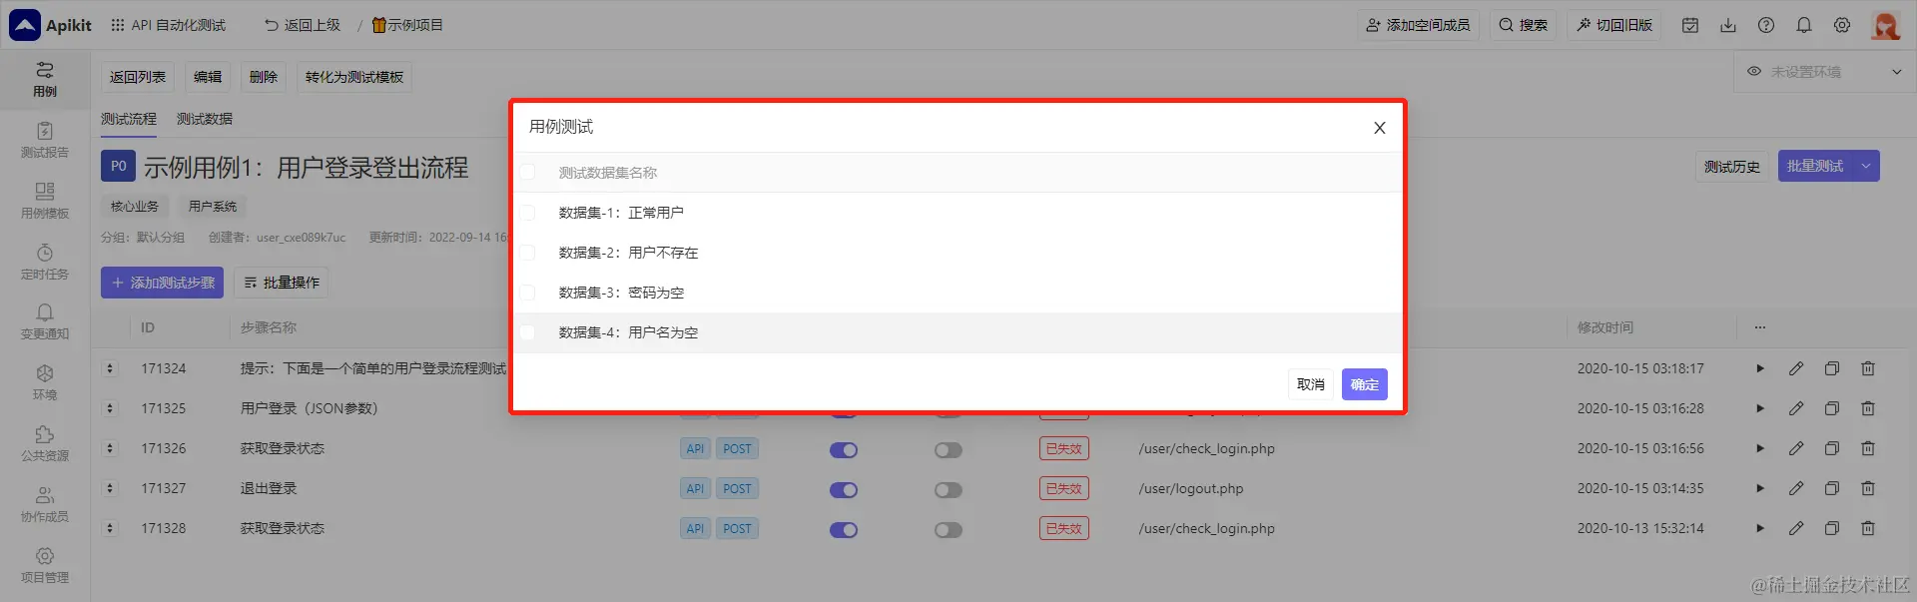Screen dimensions: 1917x602
Task: Toggle blue switch for step 171327
Action: [x=844, y=489]
